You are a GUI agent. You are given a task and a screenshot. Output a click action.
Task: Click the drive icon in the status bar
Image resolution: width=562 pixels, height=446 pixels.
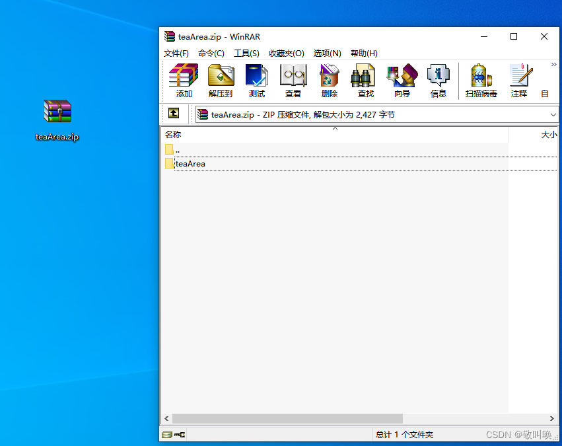pyautogui.click(x=166, y=435)
